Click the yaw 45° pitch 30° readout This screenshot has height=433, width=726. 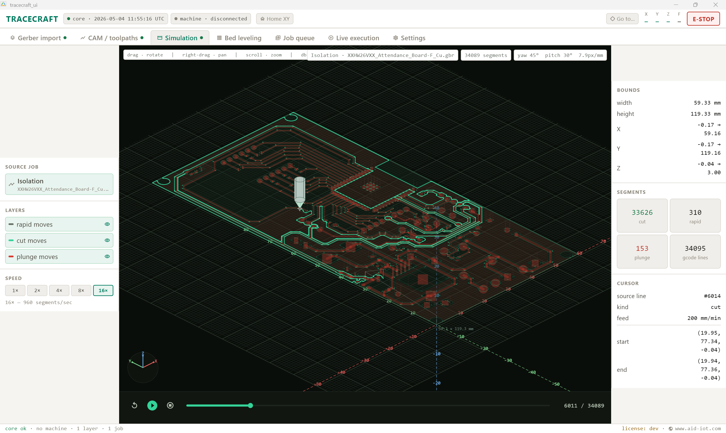(x=560, y=55)
